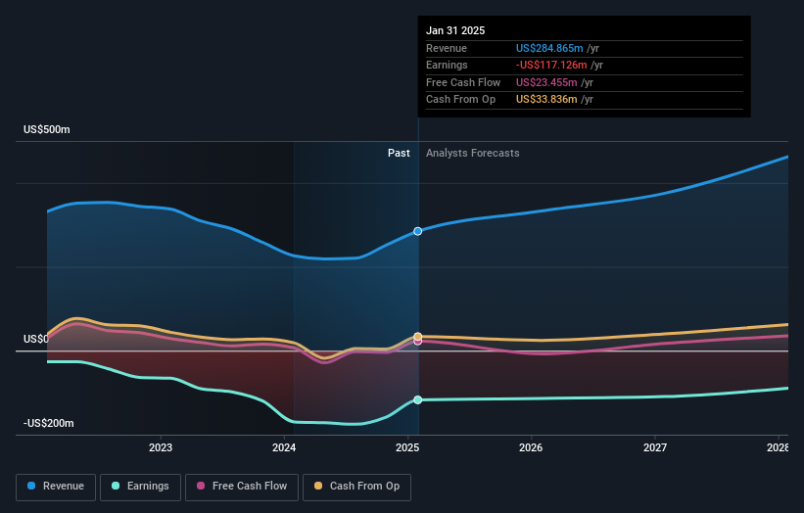Click the Earnings data point marker at Jan 2025
The image size is (804, 513).
pos(418,399)
